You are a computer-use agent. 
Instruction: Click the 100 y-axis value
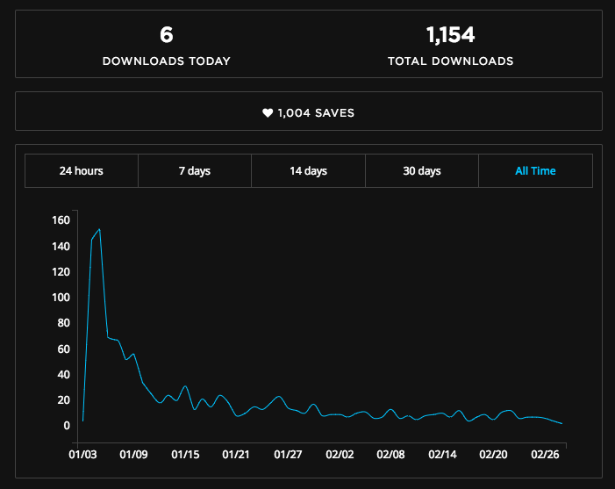61,298
